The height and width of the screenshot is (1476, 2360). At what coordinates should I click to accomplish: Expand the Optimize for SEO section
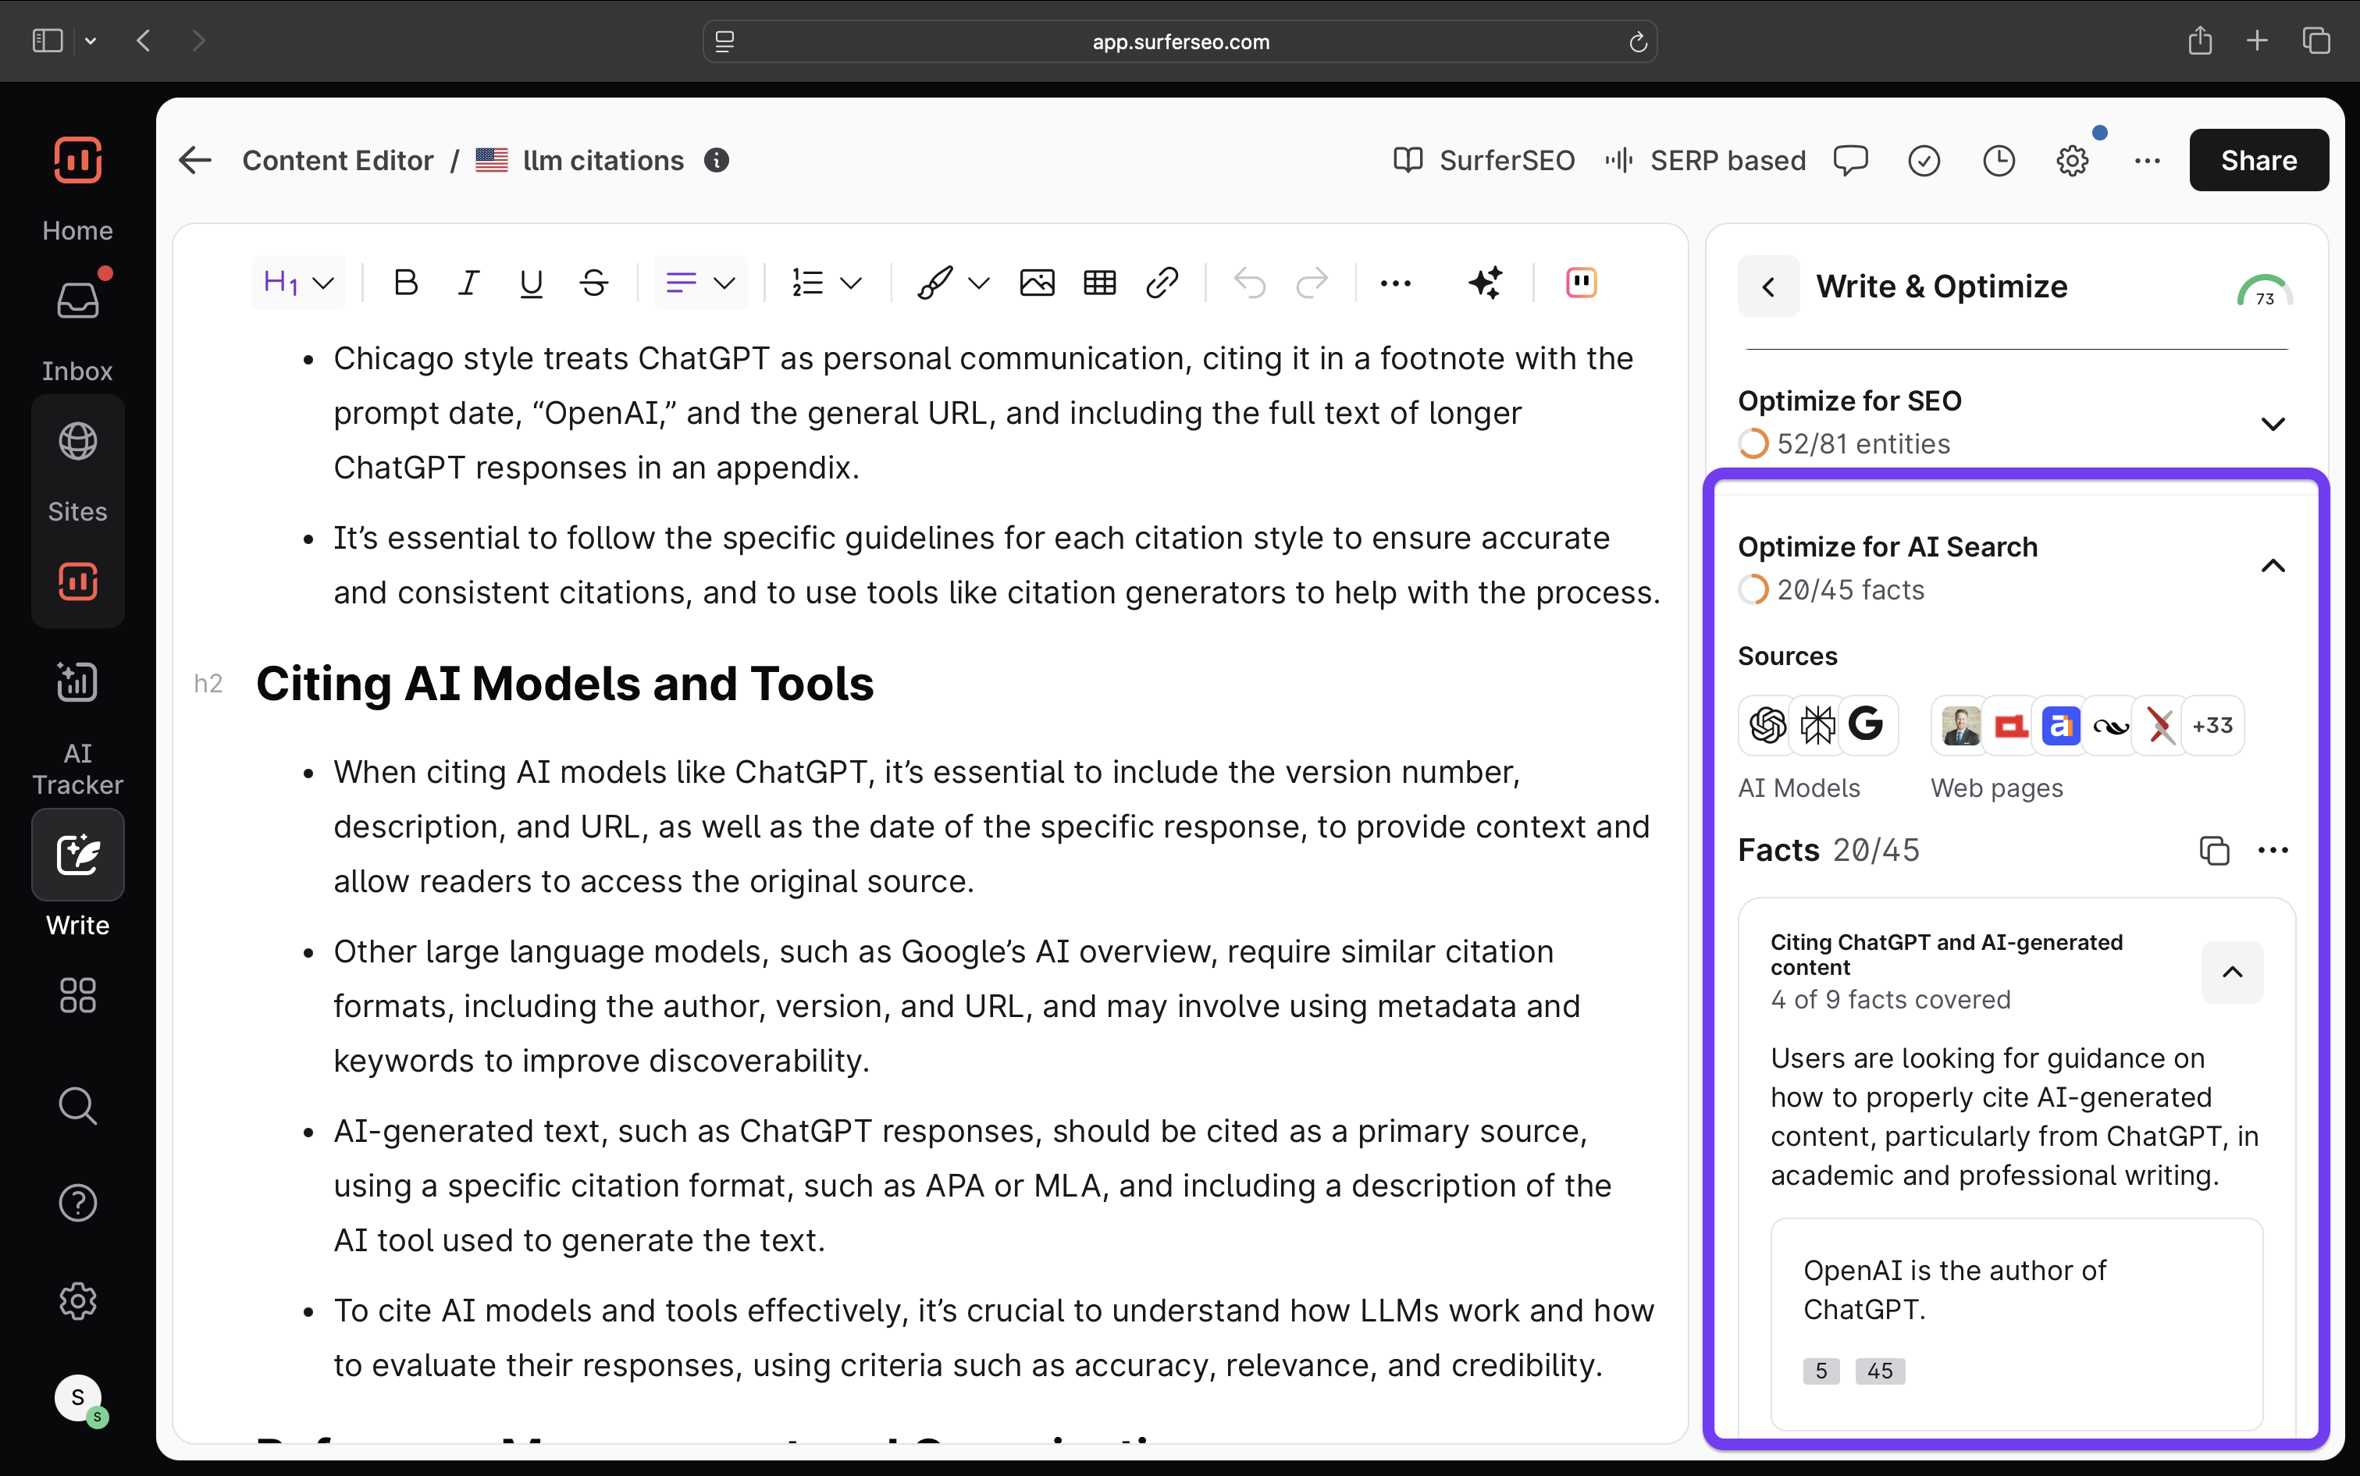click(x=2272, y=424)
